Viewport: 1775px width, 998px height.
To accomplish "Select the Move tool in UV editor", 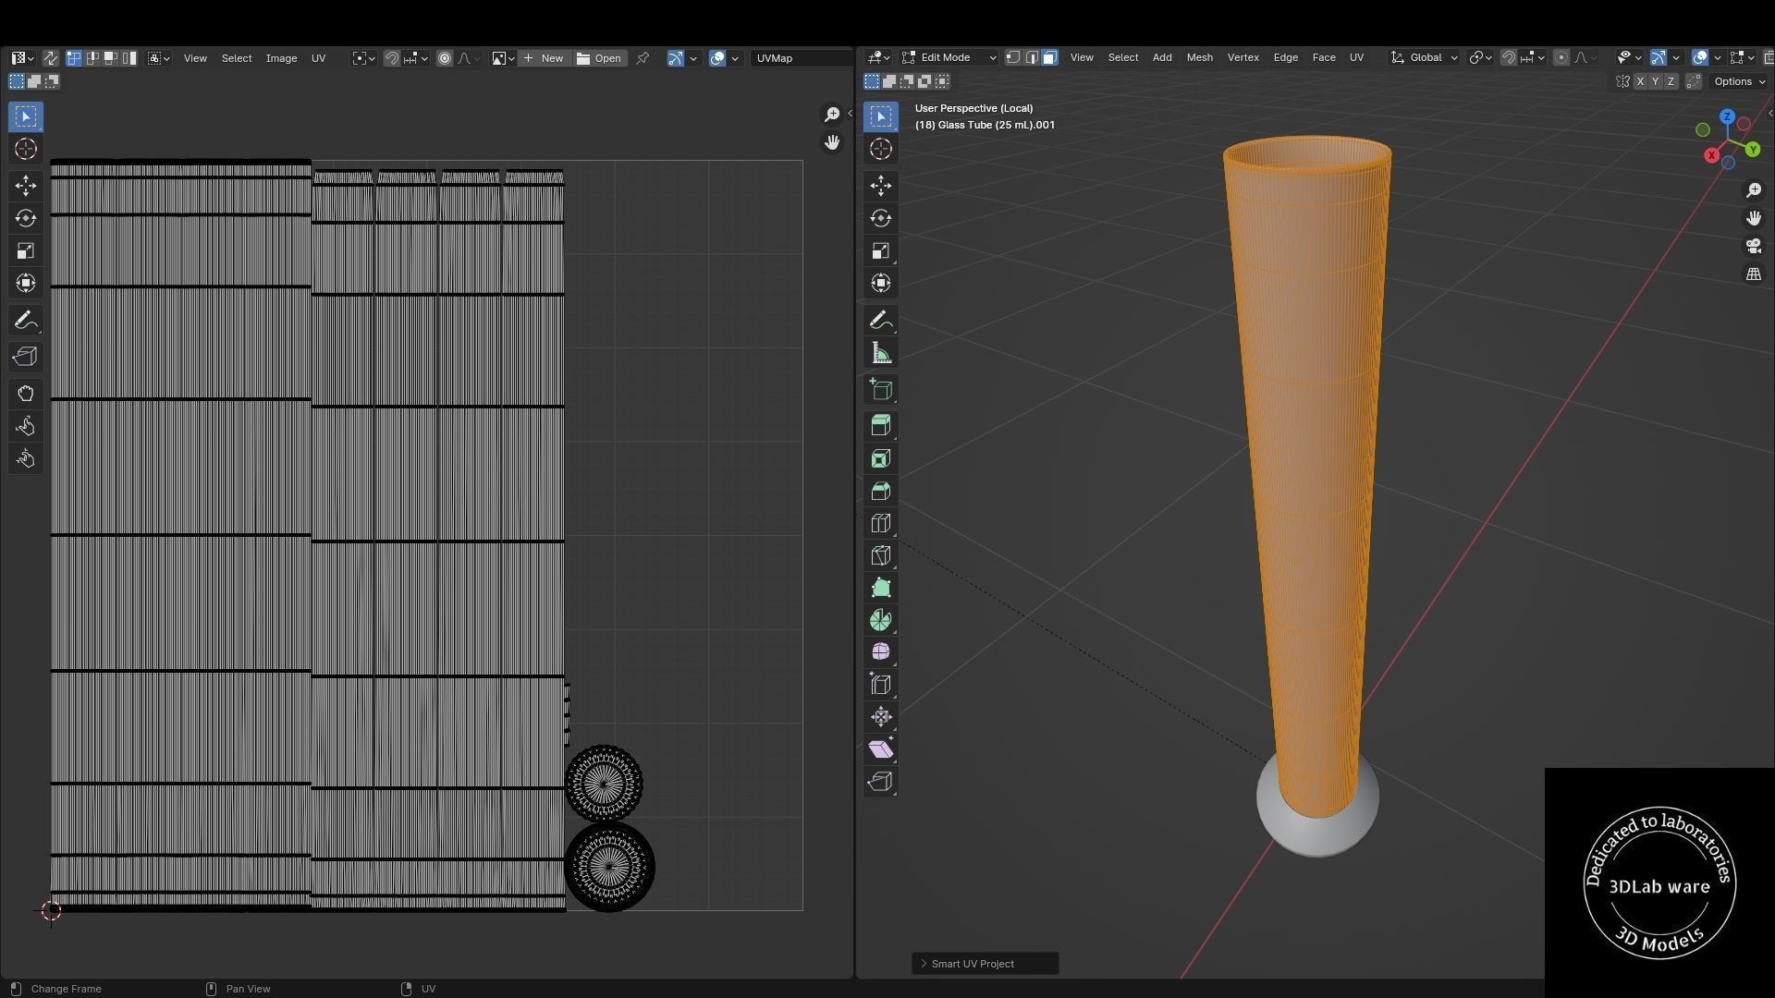I will coord(25,186).
